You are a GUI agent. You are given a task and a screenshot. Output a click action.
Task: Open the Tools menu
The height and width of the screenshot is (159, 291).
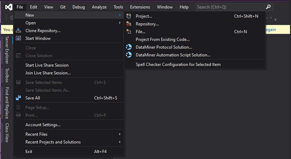tap(118, 7)
